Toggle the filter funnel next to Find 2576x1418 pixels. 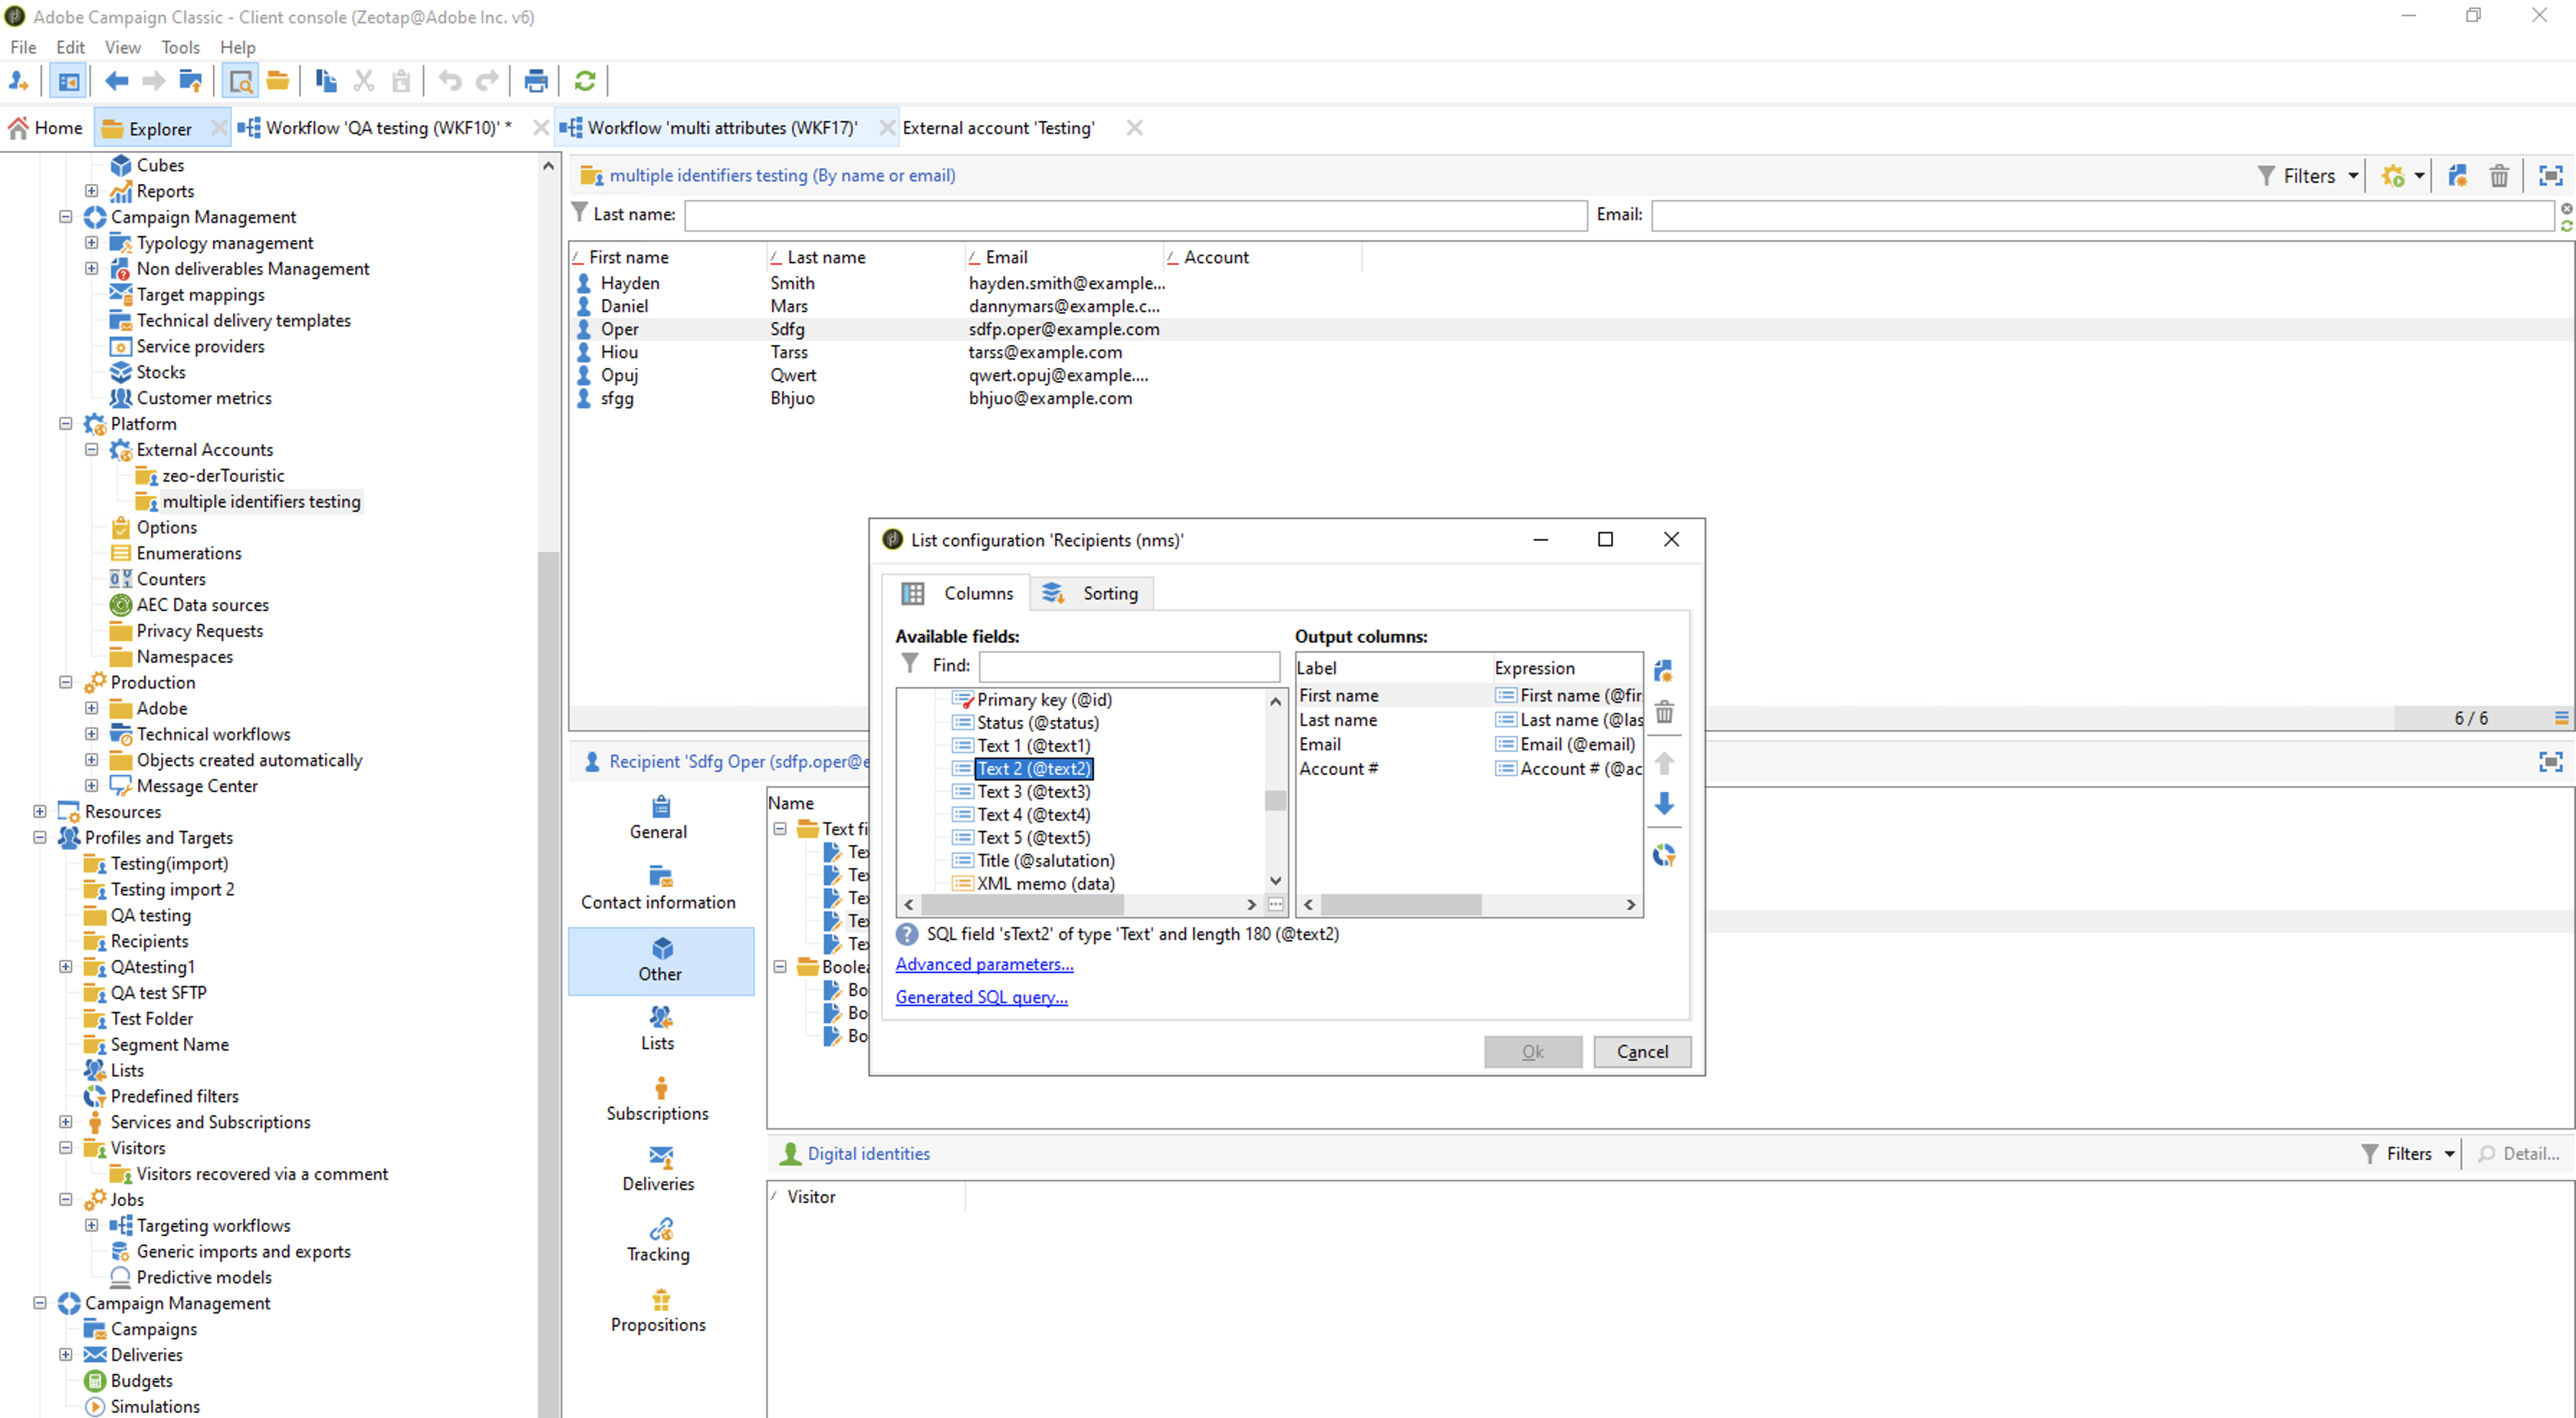(x=909, y=664)
